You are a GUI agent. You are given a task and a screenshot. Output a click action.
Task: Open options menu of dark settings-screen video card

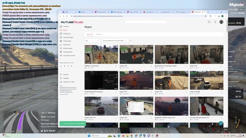(116, 92)
